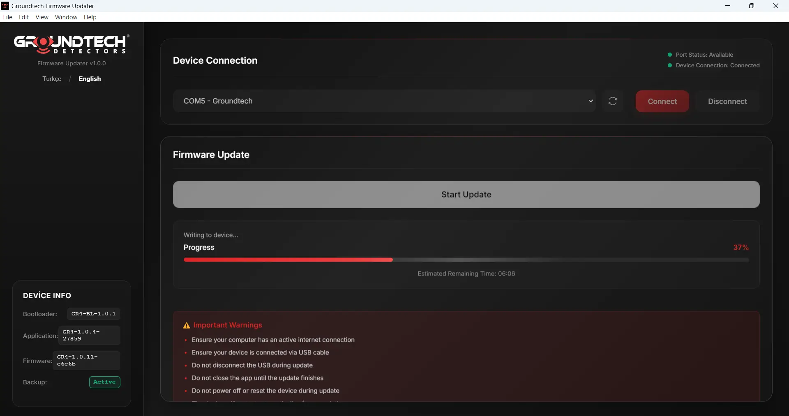Click the red firmware progress bar
789x416 pixels.
[288, 260]
